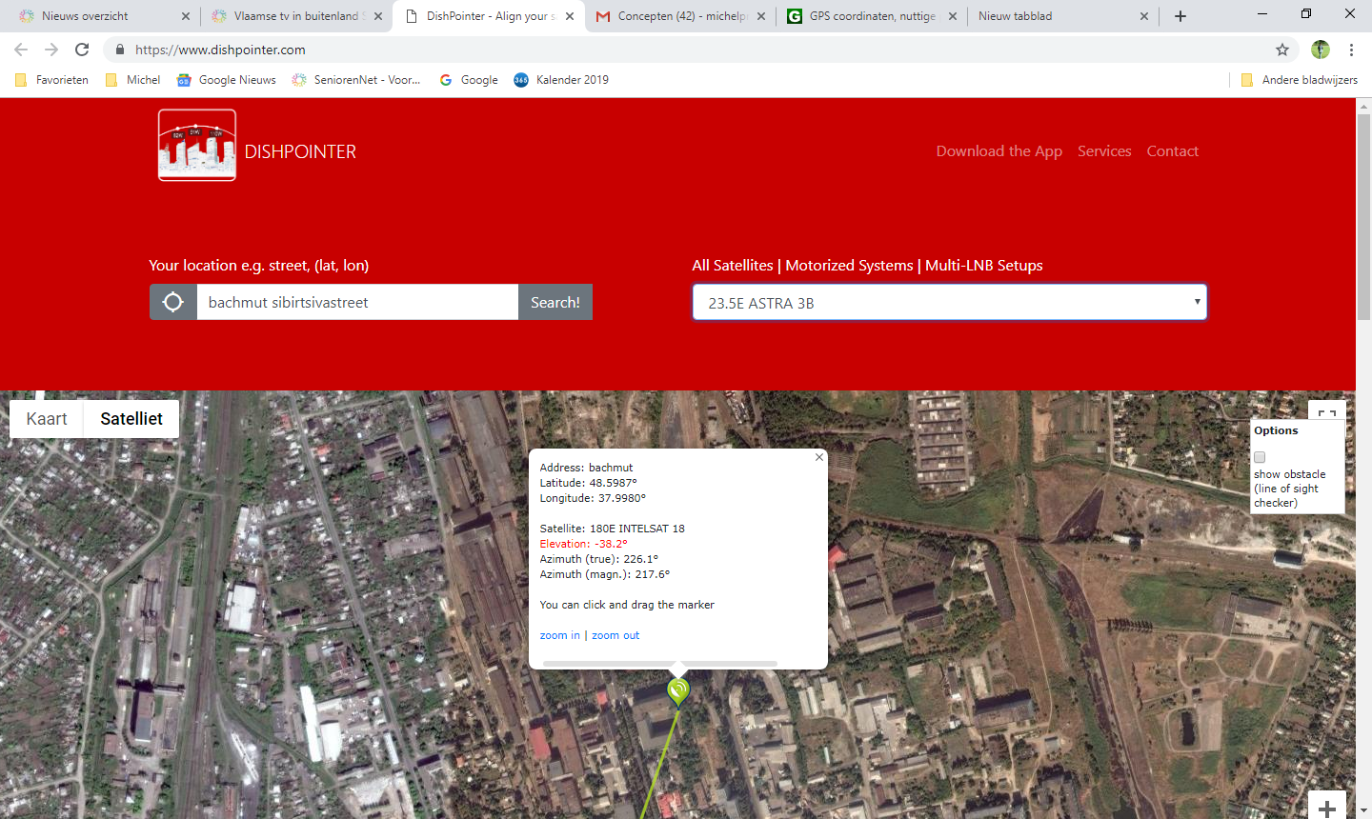Viewport: 1372px width, 819px height.
Task: Switch to the Concepten (42) Gmail tab
Action: pos(680,16)
